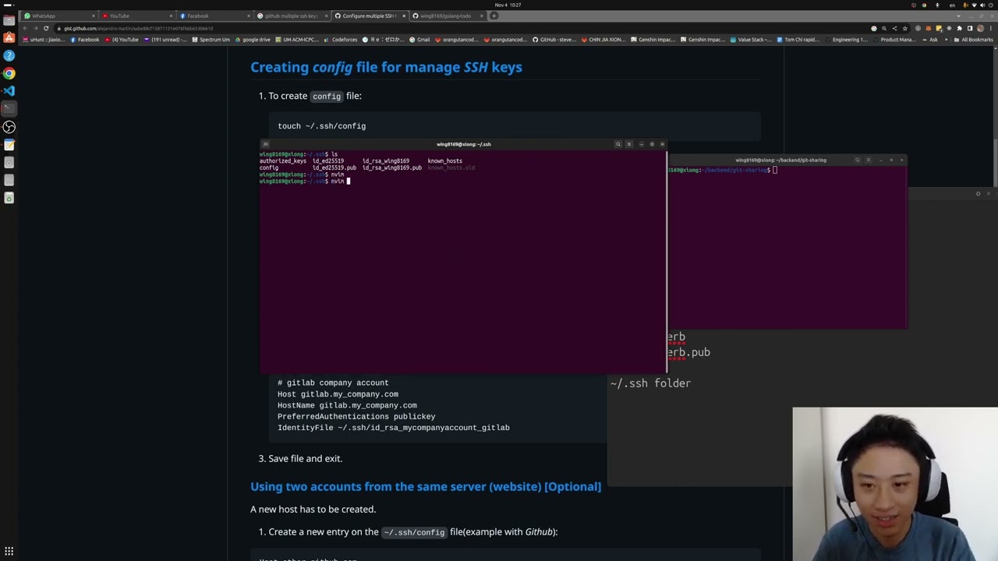
Task: Open the google drive bookmark
Action: [x=253, y=40]
